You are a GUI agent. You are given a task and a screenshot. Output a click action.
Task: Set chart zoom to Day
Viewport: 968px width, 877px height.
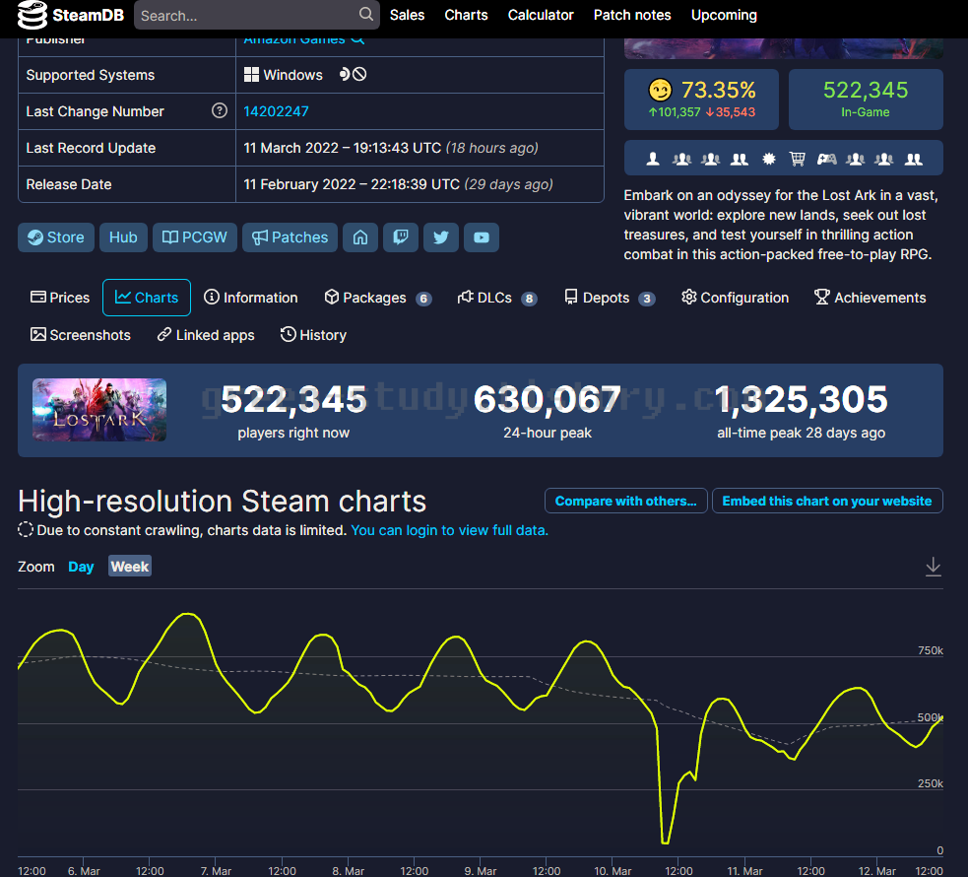pos(81,567)
